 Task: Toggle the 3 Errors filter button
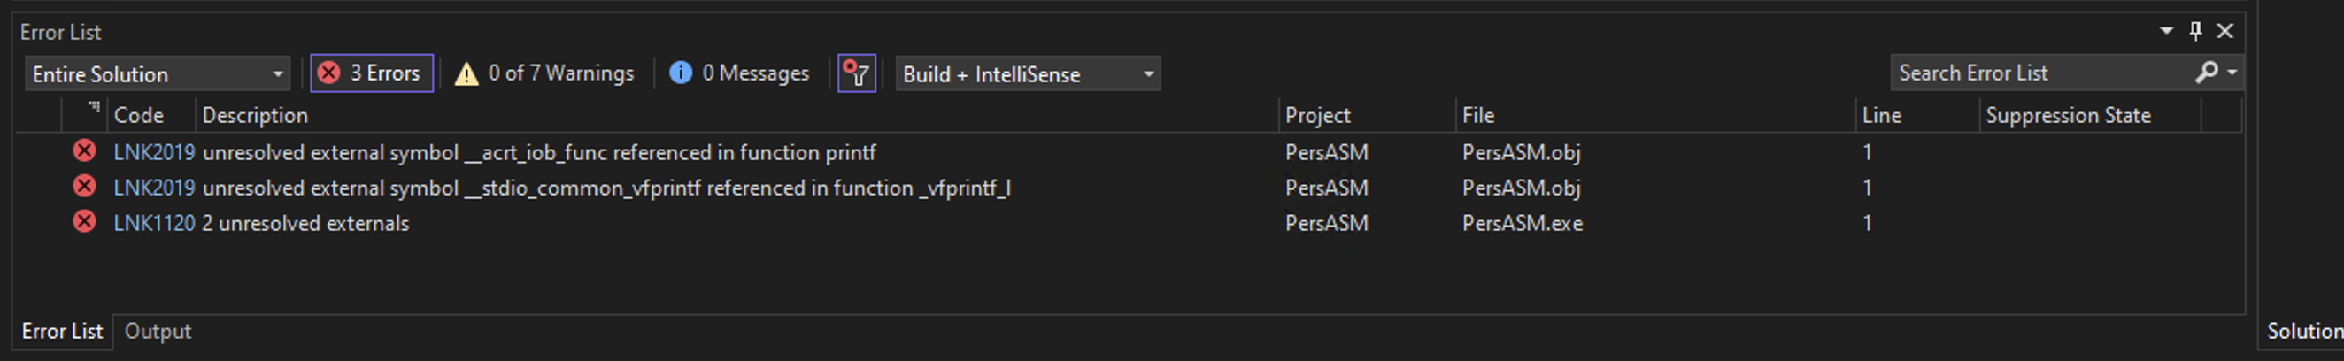372,73
